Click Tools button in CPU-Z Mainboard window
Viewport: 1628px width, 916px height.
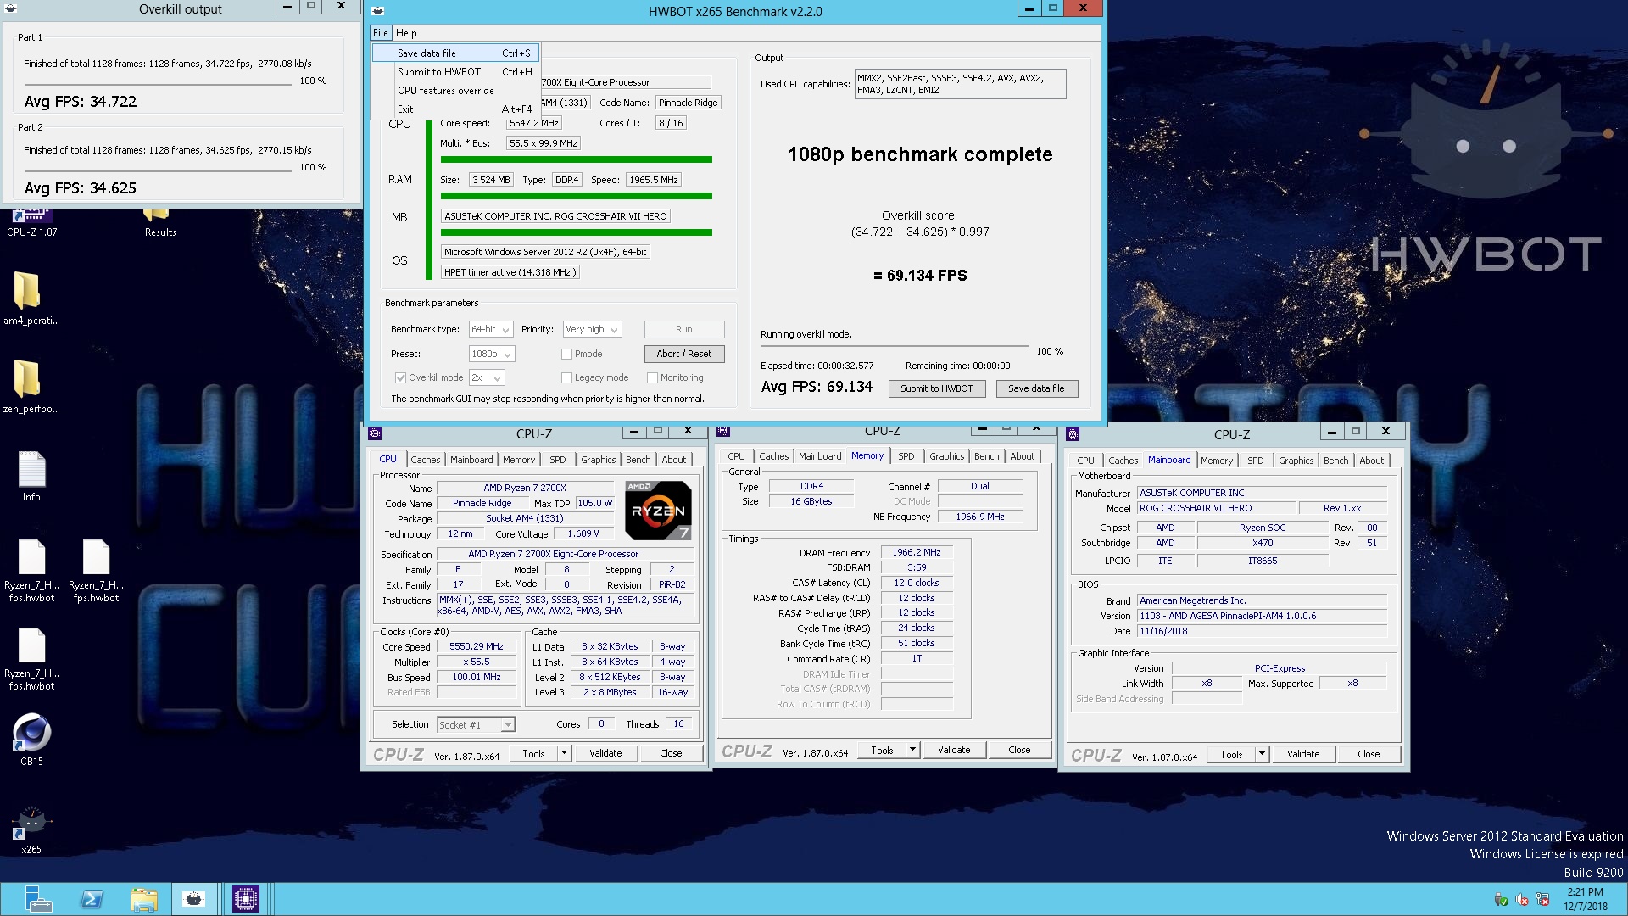click(1231, 754)
